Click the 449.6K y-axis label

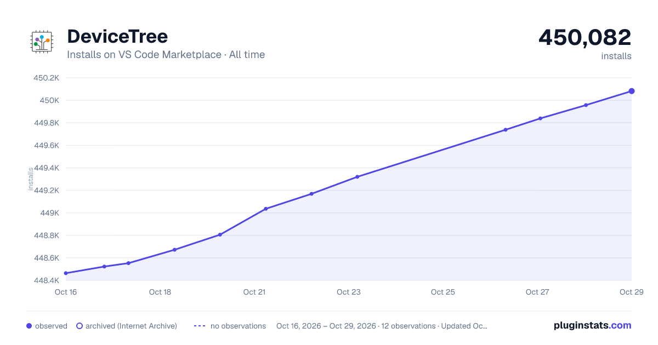[47, 146]
